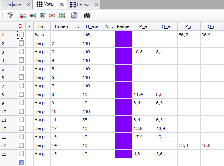
Task: Click the Q_н column header
Action: point(166,26)
